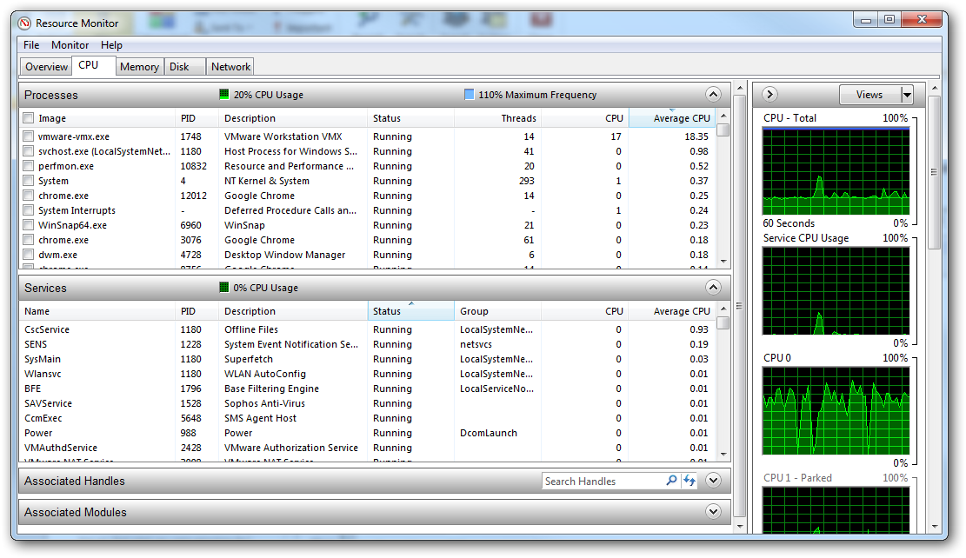The height and width of the screenshot is (558, 966).
Task: Click the Views button
Action: 869,95
